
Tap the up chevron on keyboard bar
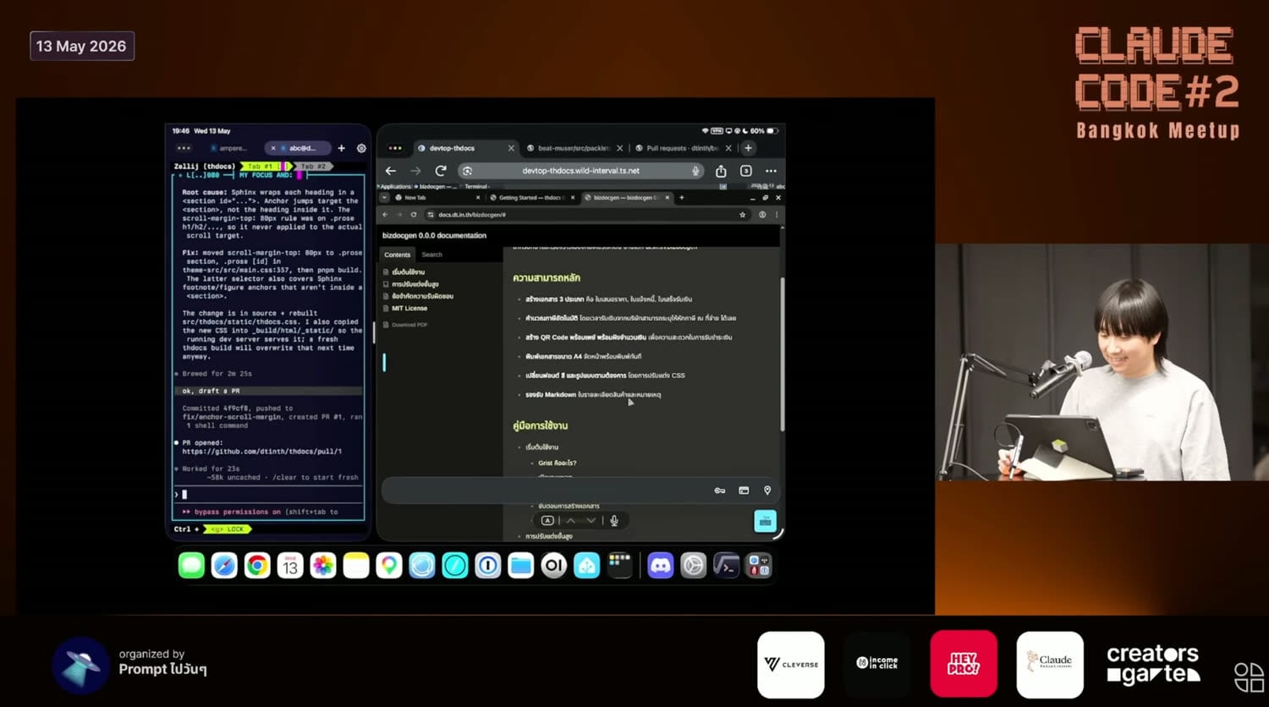[x=571, y=521]
